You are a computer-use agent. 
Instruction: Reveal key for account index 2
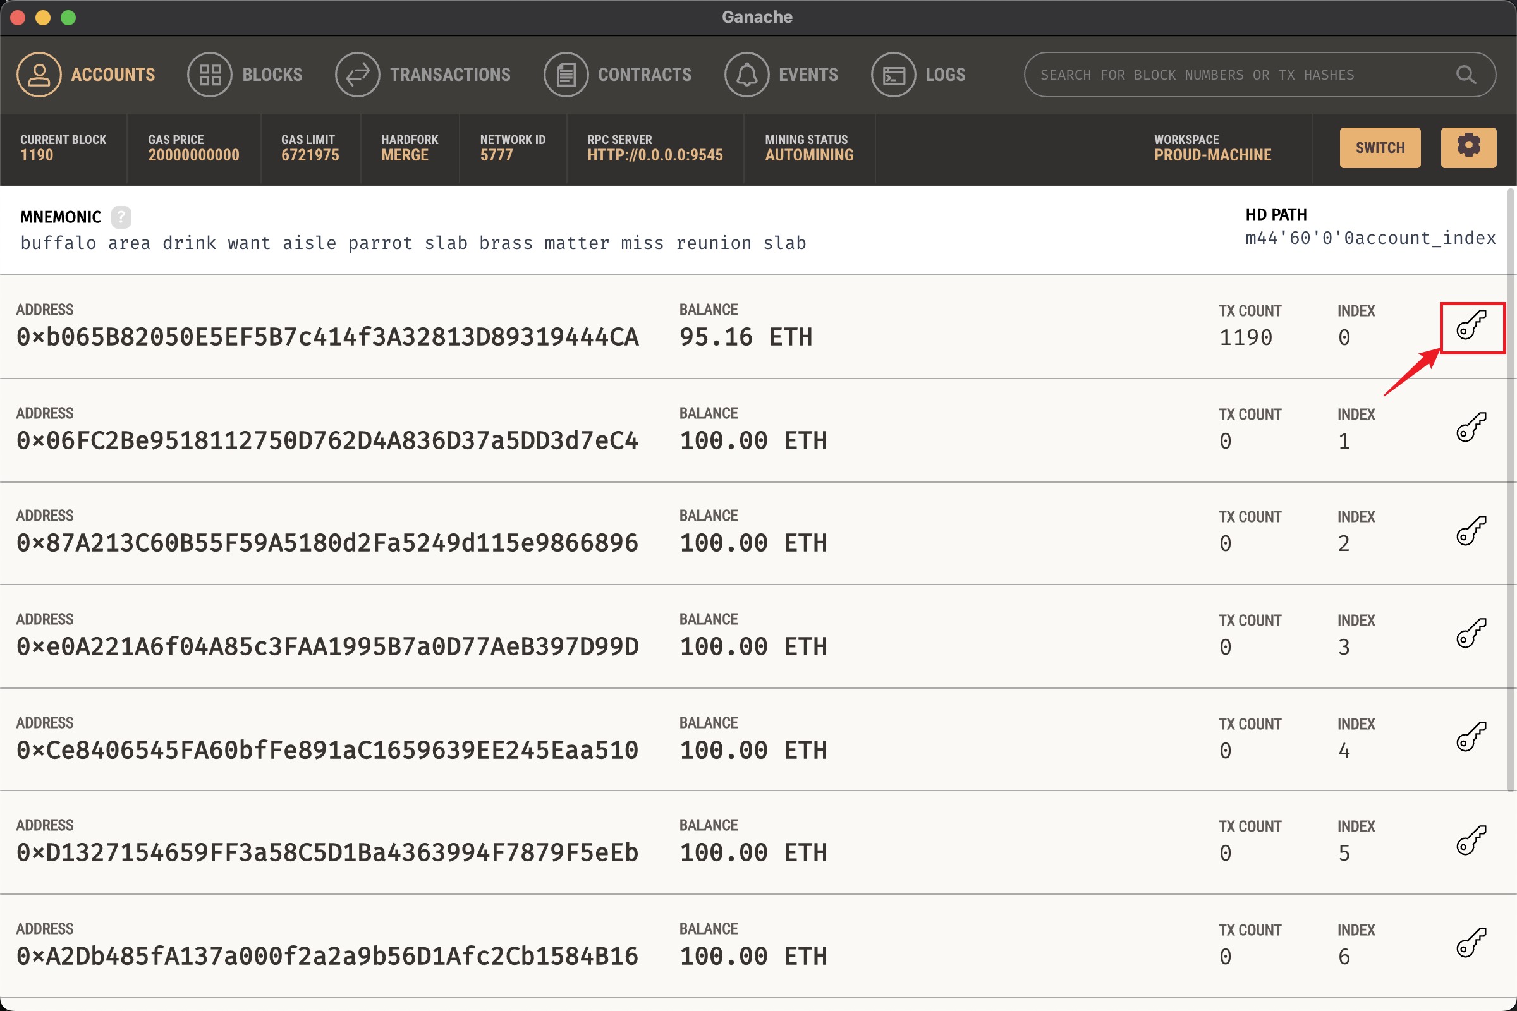click(1471, 531)
